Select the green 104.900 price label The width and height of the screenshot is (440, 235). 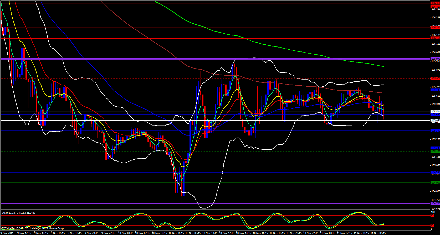[x=435, y=183]
